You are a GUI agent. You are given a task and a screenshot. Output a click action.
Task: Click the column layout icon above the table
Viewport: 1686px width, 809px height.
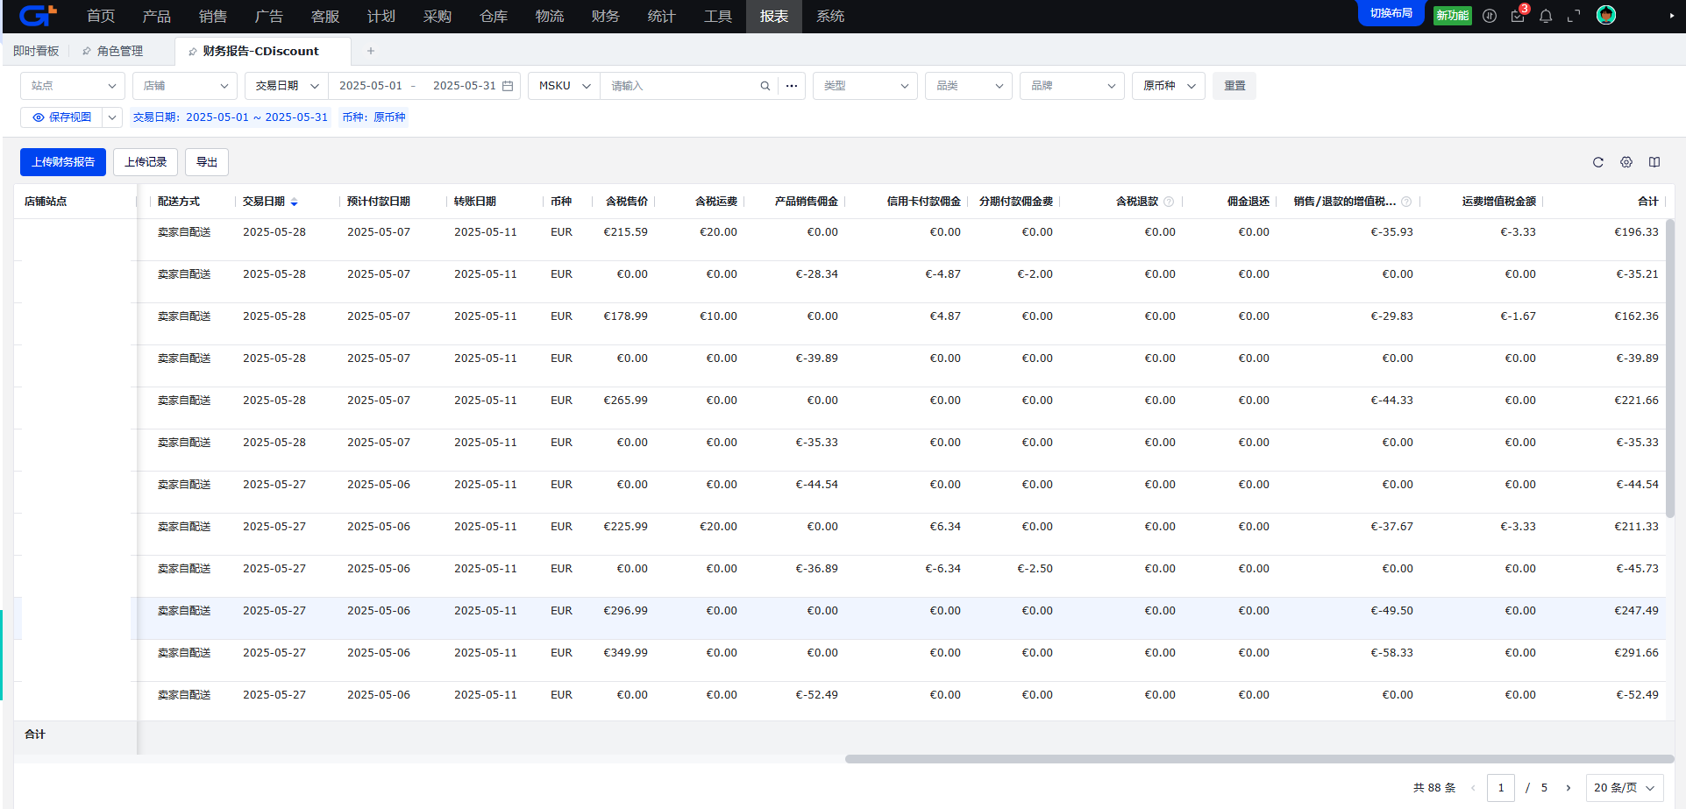coord(1654,162)
